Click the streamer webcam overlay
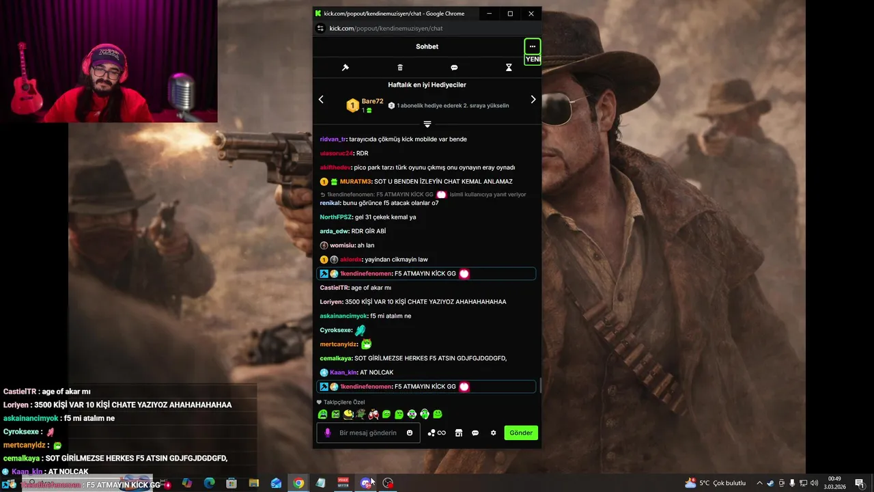Viewport: 874px width, 492px height. (109, 61)
